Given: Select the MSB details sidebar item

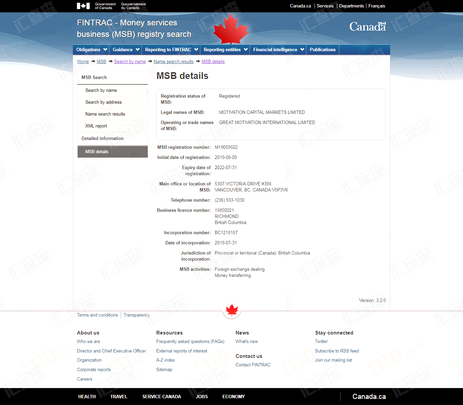Looking at the screenshot, I should tap(113, 152).
